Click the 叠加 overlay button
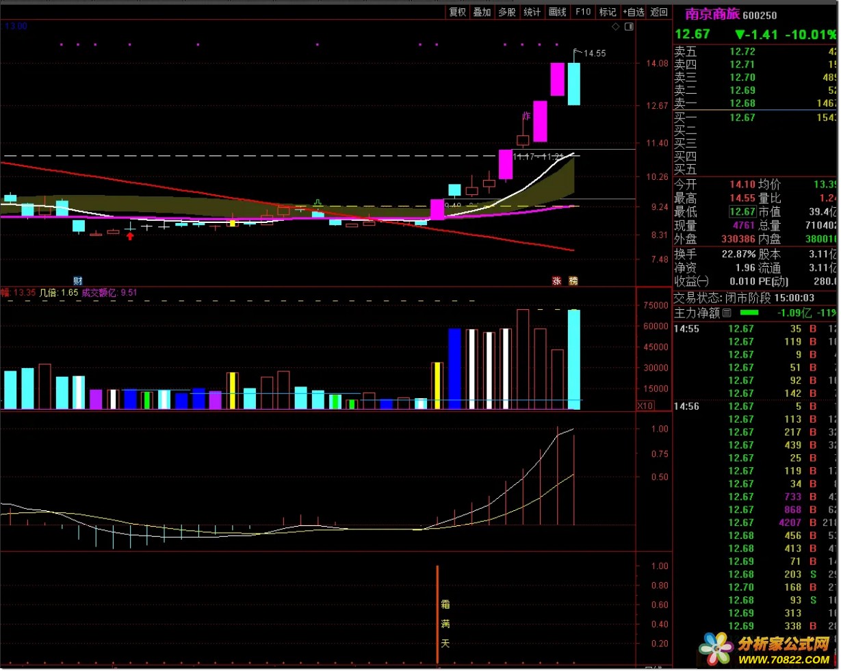 482,12
